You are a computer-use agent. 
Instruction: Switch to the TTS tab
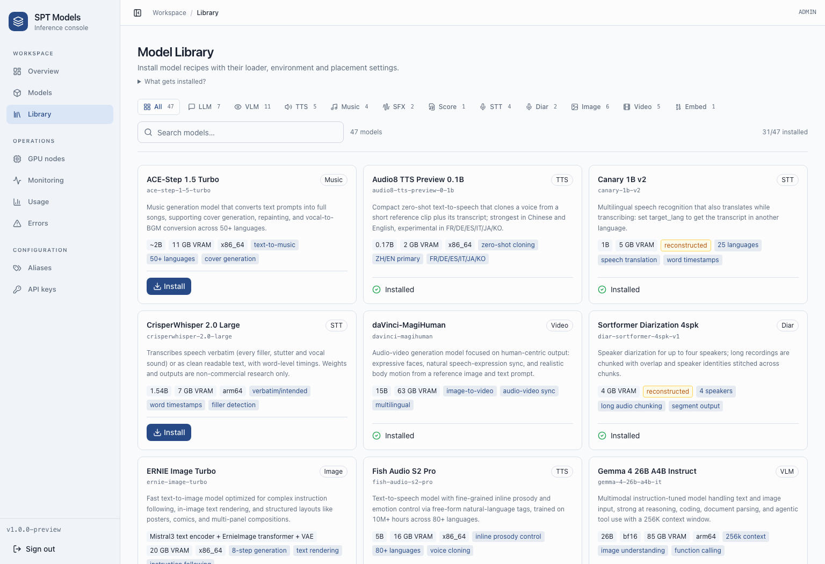click(x=301, y=107)
